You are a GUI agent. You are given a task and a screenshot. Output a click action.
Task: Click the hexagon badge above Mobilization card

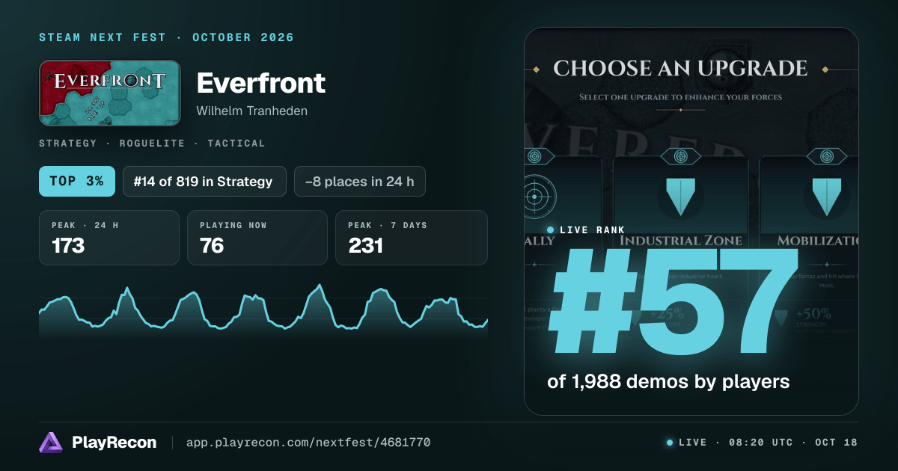(x=826, y=156)
